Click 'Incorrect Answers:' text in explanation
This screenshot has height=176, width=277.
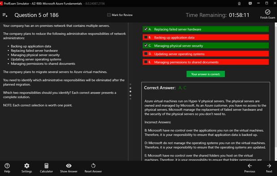tap(158, 122)
